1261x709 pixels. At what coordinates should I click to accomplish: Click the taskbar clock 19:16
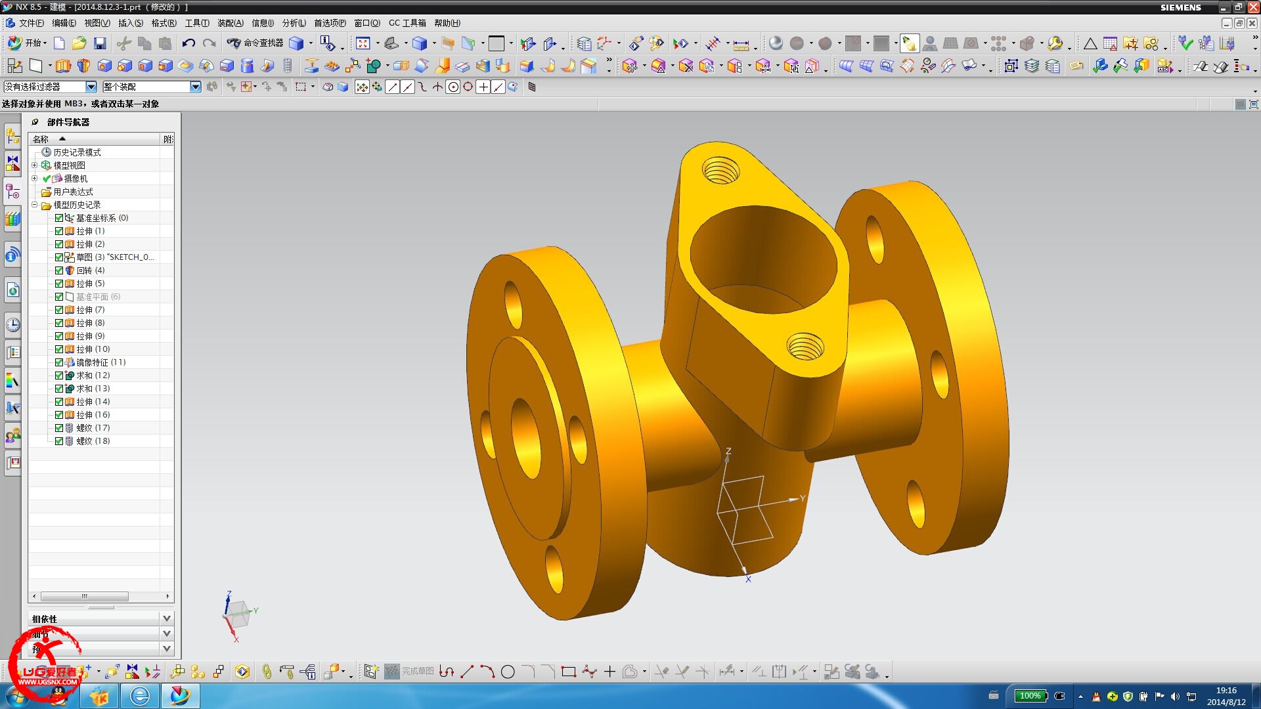pyautogui.click(x=1226, y=691)
